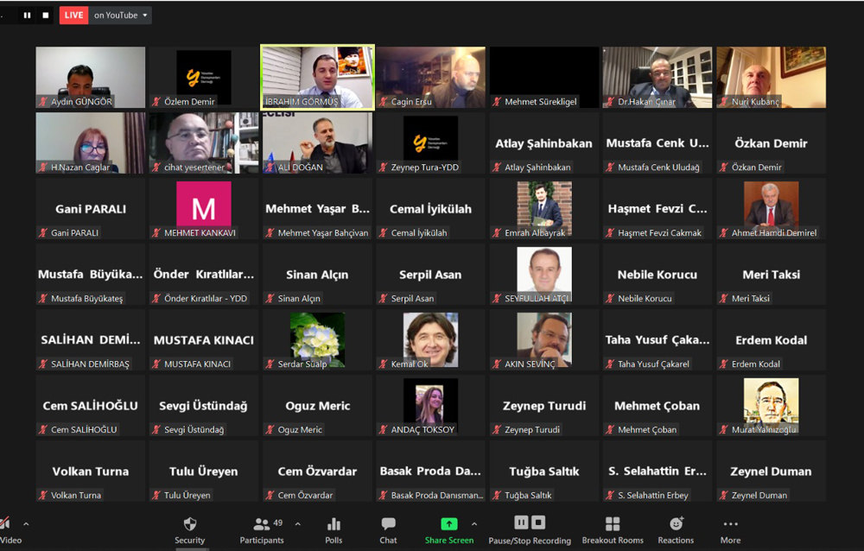Stop recording from the top-left indicator
Image resolution: width=864 pixels, height=551 pixels.
(46, 15)
